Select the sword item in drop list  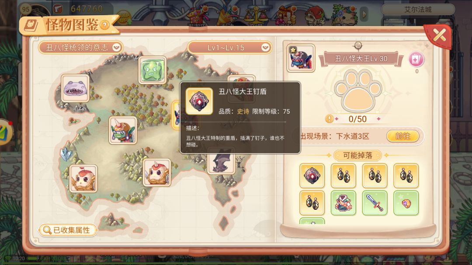tap(375, 203)
